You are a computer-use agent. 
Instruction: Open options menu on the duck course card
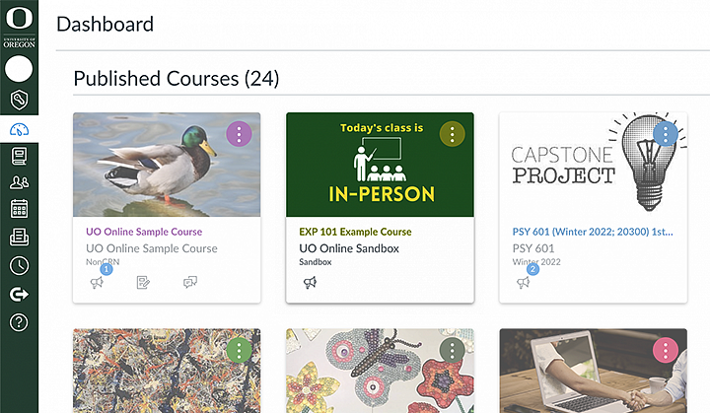(x=240, y=134)
